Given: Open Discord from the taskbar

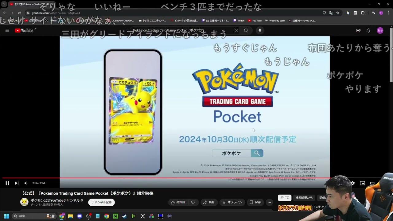Looking at the screenshot, I should coord(80,216).
